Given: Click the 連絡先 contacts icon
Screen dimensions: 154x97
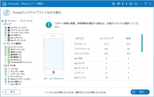Looking at the screenshot, I should (9, 52).
